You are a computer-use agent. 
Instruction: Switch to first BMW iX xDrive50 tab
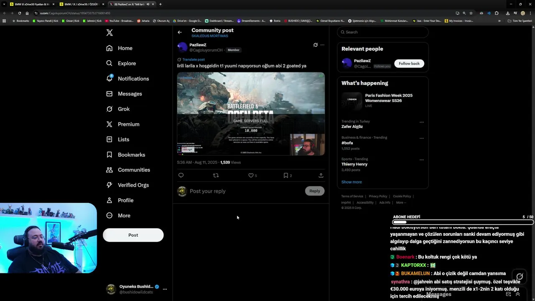(32, 4)
